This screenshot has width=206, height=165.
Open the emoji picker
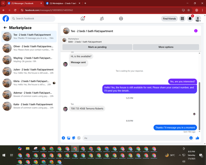coord(191,138)
